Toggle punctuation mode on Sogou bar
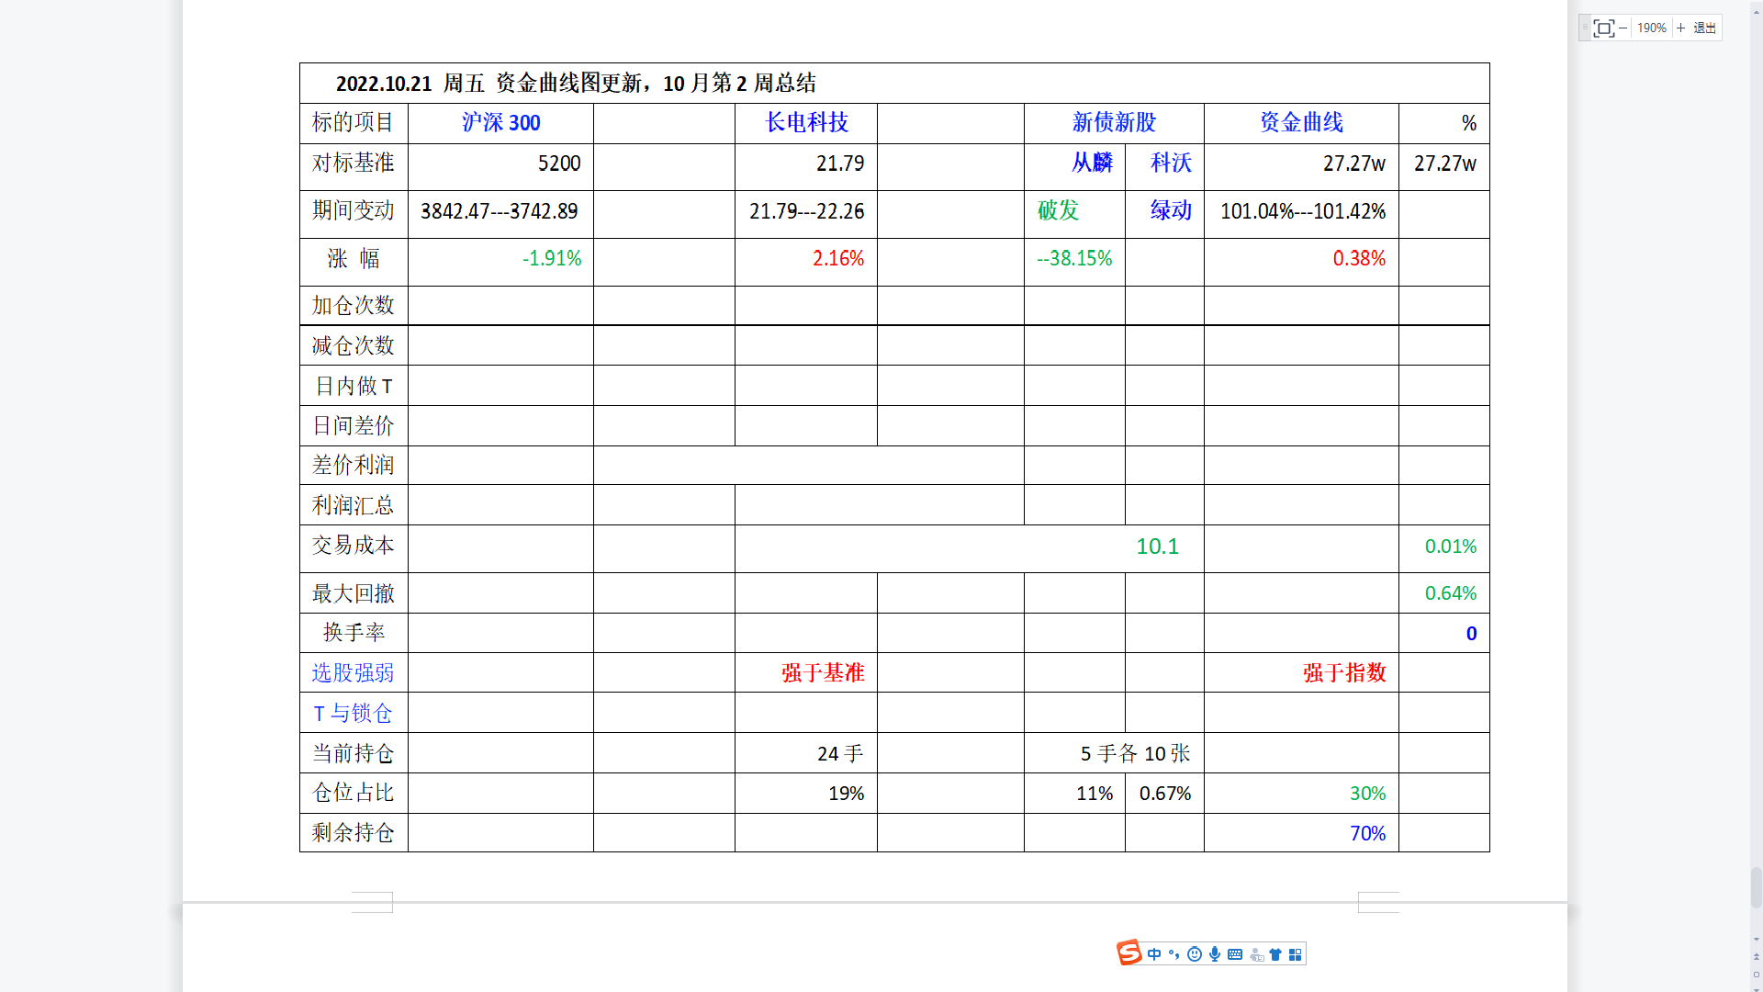This screenshot has width=1763, height=992. (1174, 953)
